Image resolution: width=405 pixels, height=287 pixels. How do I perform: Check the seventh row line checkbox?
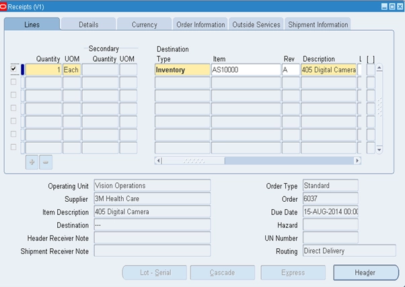click(x=13, y=148)
